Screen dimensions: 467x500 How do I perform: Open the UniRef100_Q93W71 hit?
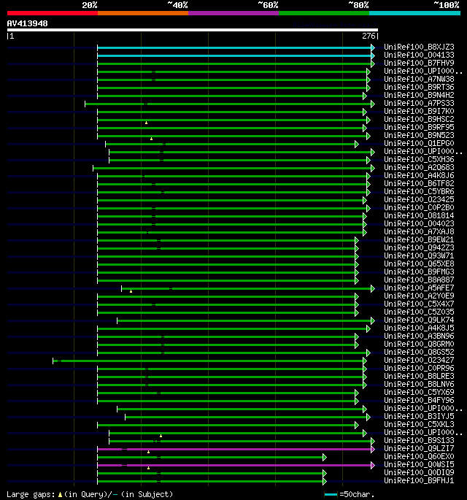(419, 255)
